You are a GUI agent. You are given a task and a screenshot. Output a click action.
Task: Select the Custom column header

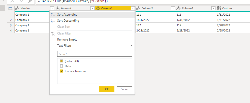tap(233, 9)
